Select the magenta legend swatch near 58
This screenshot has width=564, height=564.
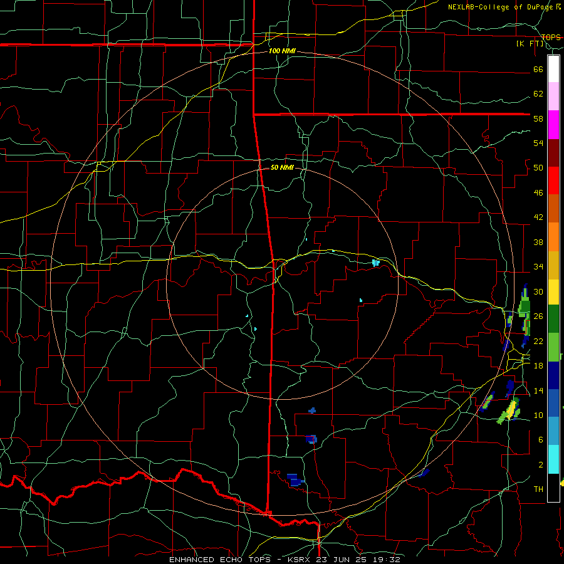(553, 125)
